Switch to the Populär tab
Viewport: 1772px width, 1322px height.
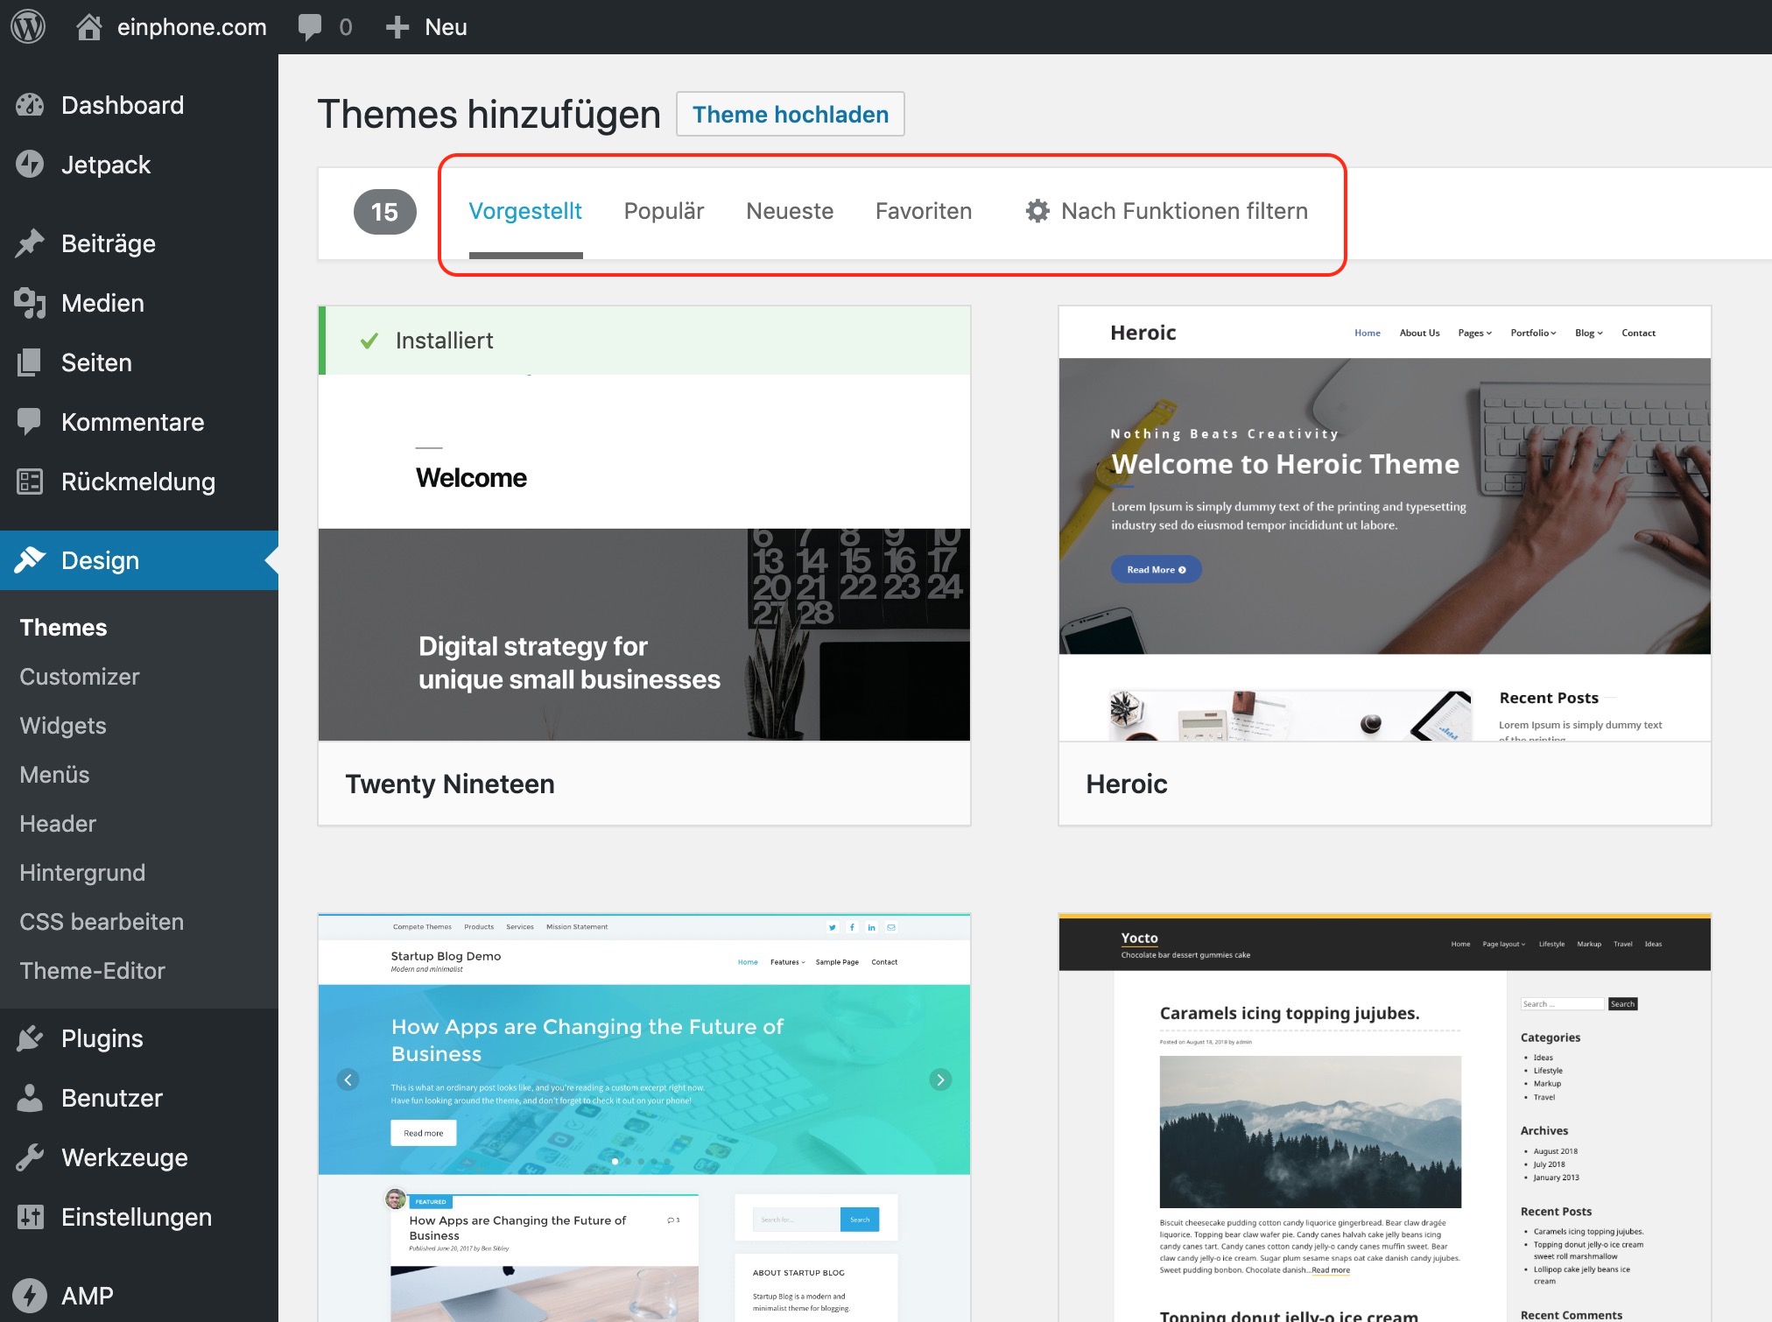pos(664,211)
